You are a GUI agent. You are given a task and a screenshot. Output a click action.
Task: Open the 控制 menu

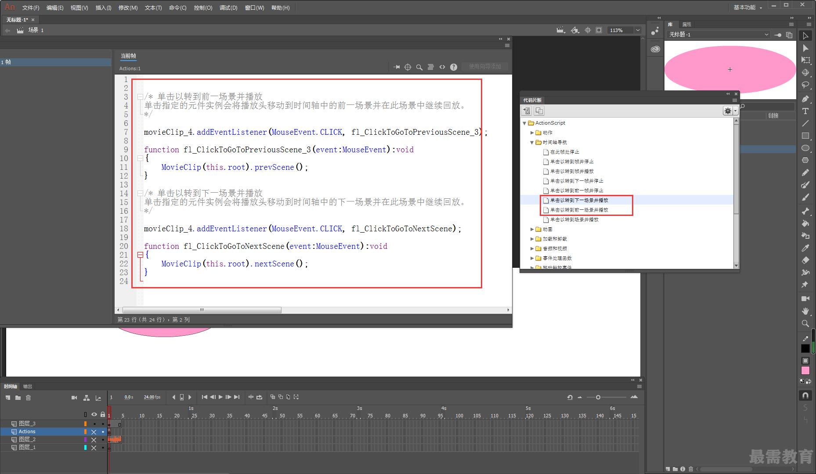pyautogui.click(x=203, y=8)
